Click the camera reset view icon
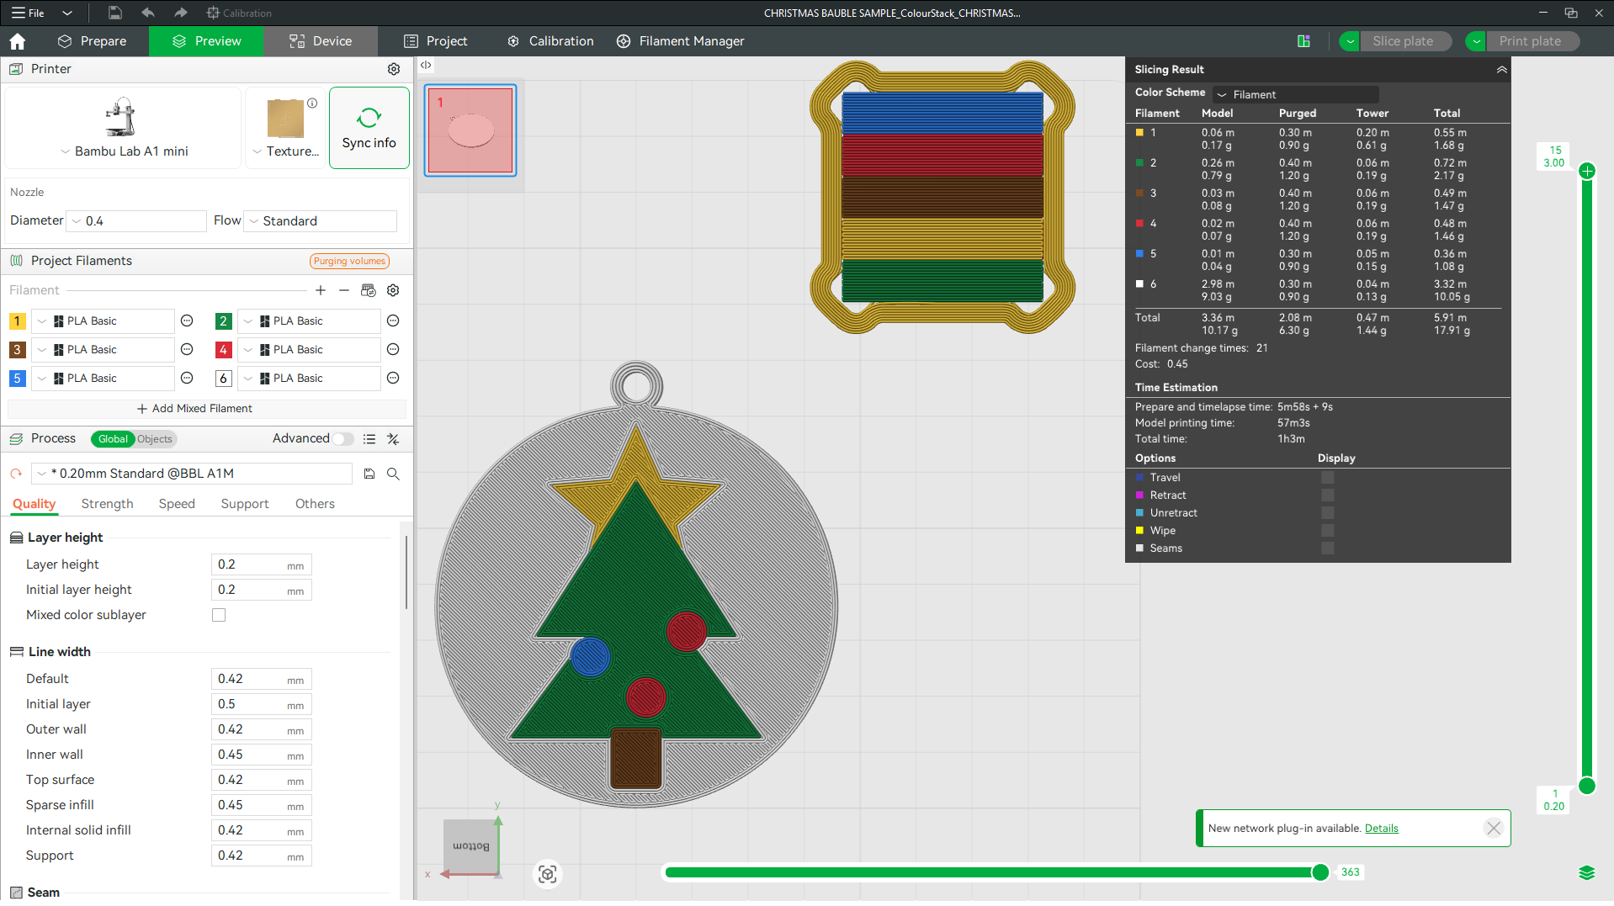Image resolution: width=1614 pixels, height=906 pixels. [548, 874]
